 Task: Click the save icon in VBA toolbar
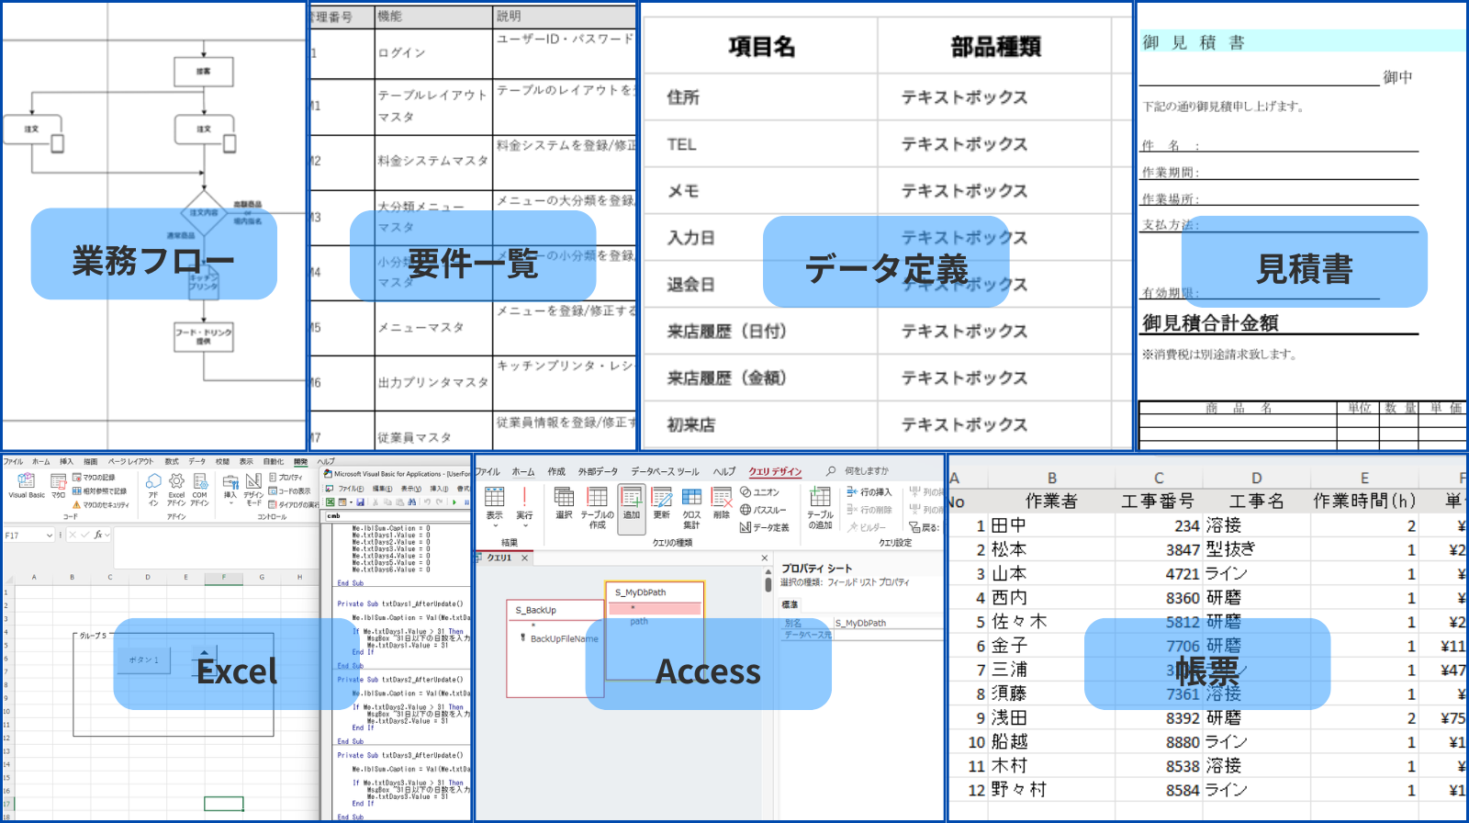pyautogui.click(x=360, y=502)
